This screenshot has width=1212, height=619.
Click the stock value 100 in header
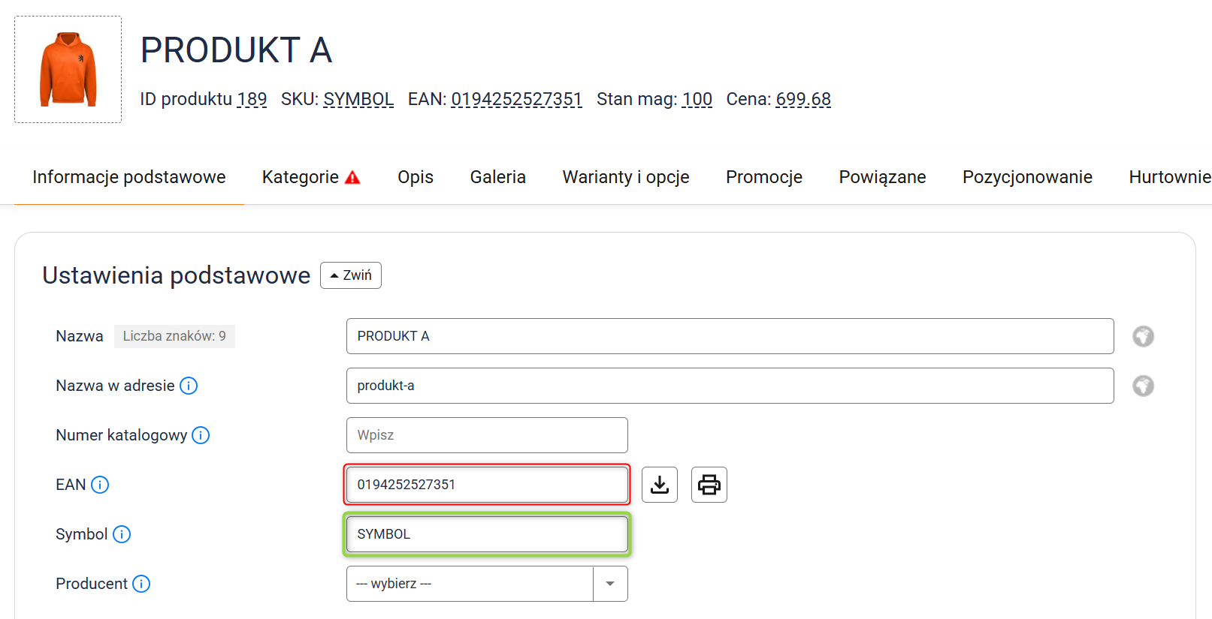pos(697,99)
